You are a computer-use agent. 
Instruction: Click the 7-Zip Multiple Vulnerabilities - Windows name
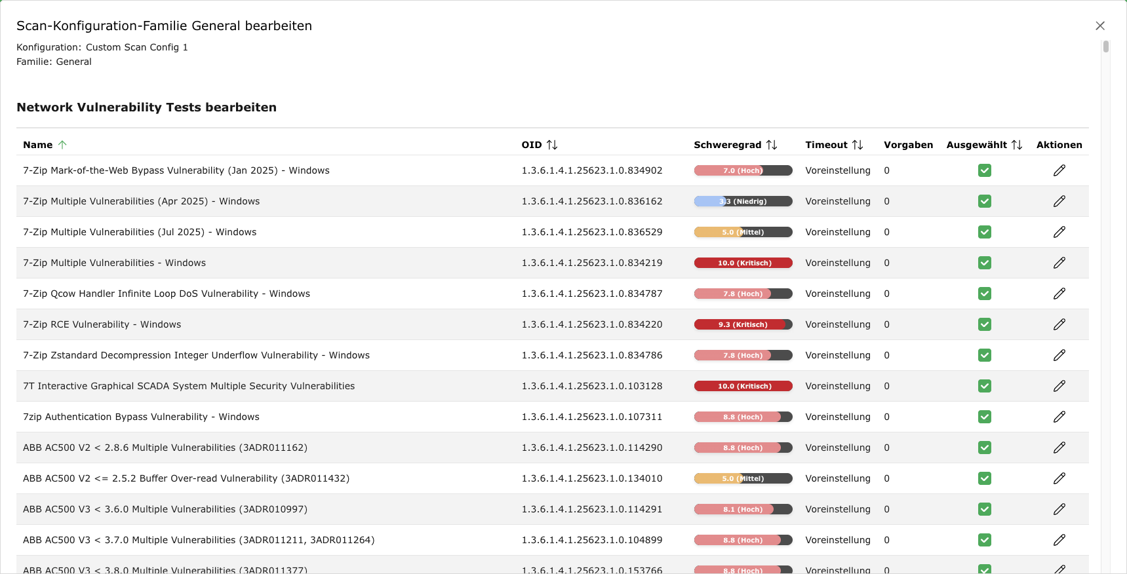[x=114, y=263]
